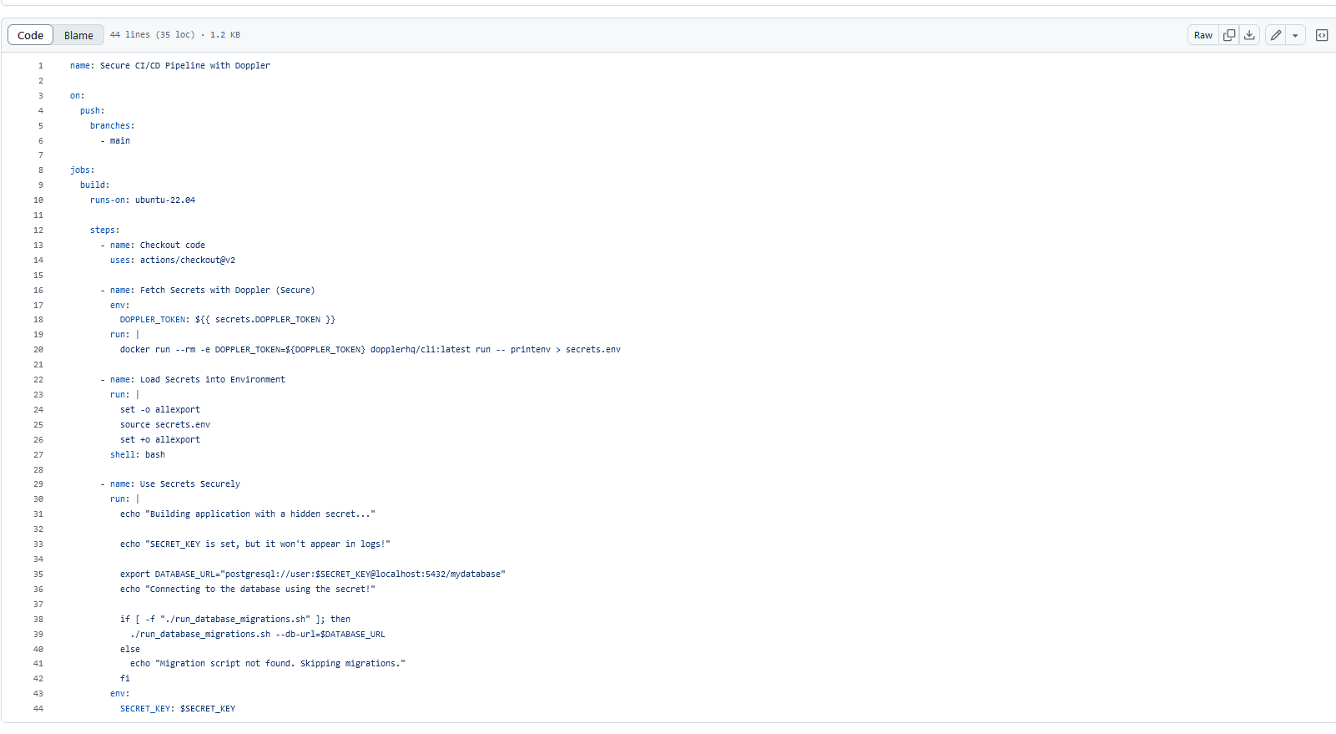Copy raw file contents icon
1336x734 pixels.
1228,35
